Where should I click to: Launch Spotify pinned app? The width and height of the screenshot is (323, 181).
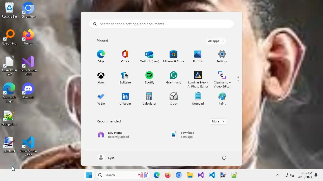tap(149, 78)
